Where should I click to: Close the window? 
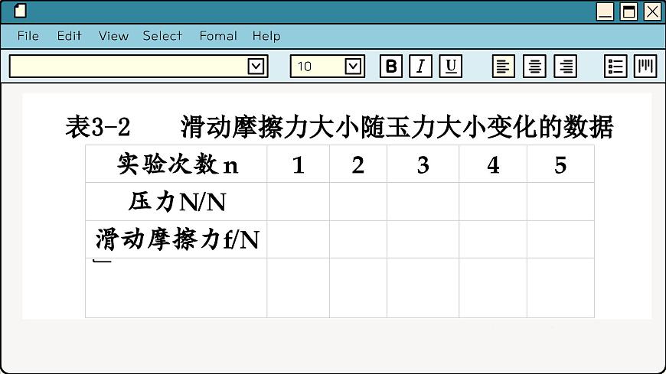coord(652,11)
